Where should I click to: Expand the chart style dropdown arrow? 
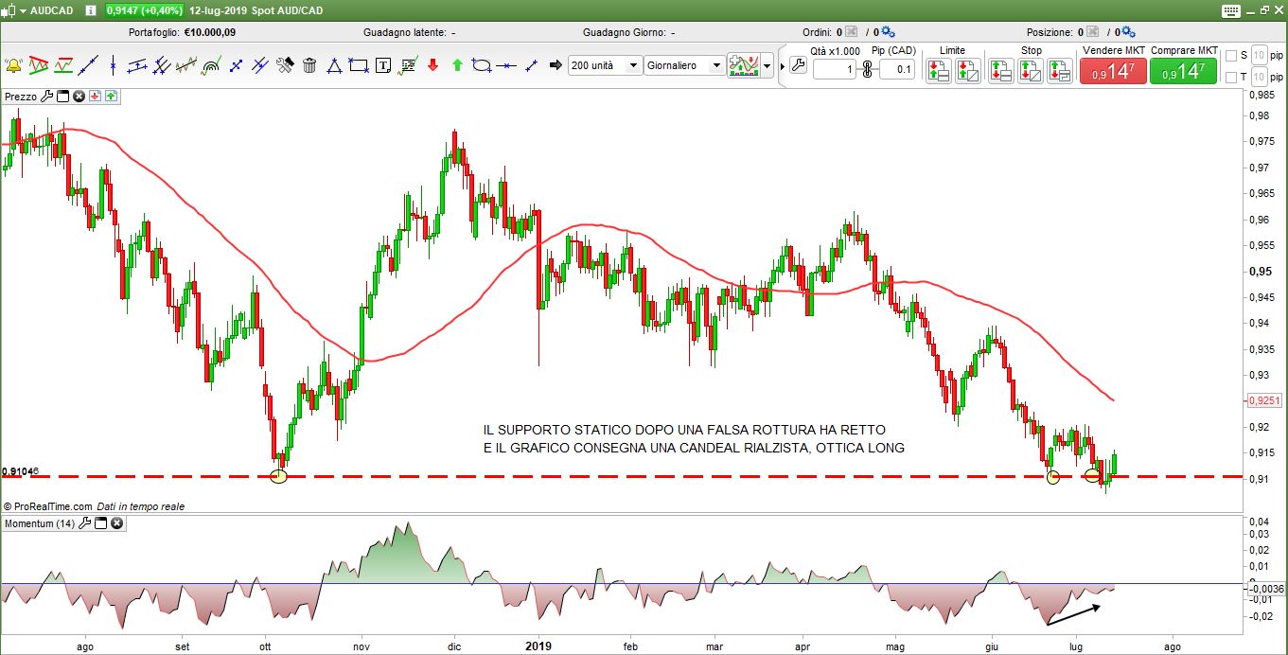768,65
